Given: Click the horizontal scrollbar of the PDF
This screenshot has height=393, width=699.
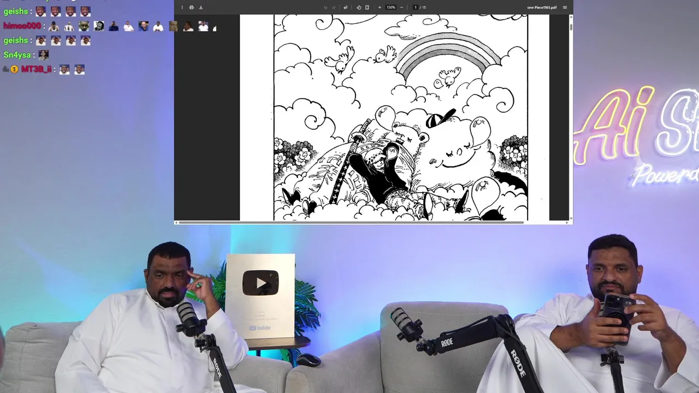Looking at the screenshot, I should 351,222.
